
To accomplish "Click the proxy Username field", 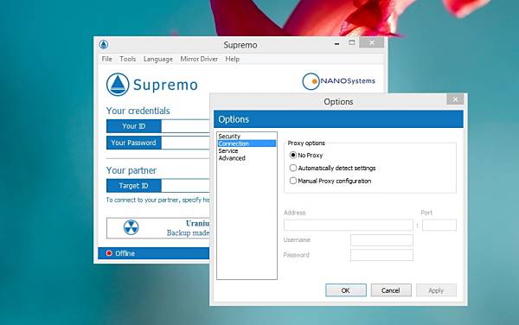I will click(381, 240).
